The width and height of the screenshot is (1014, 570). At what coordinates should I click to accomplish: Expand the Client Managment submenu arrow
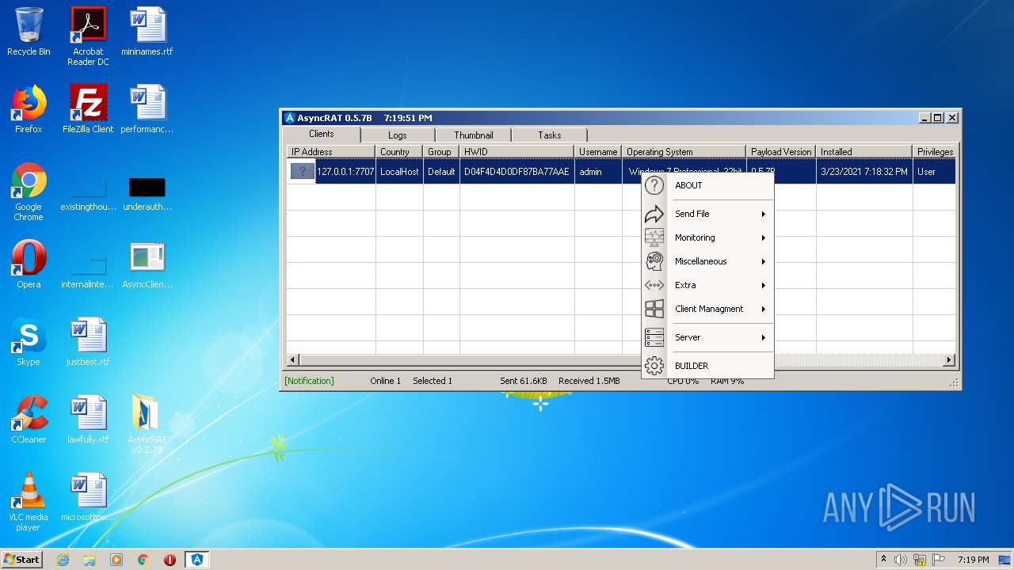(764, 309)
